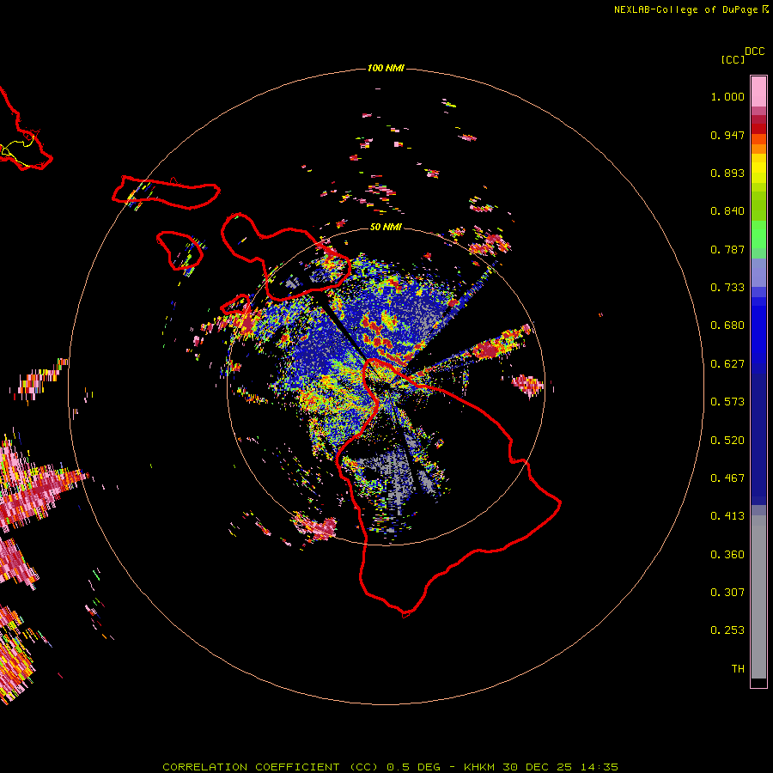Select the 0.360 scale value

pos(727,555)
